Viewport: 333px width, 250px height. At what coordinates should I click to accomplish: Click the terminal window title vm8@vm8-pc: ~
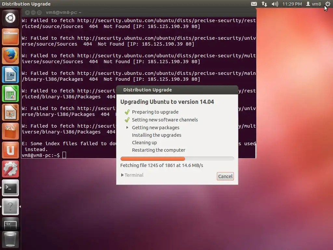click(63, 13)
